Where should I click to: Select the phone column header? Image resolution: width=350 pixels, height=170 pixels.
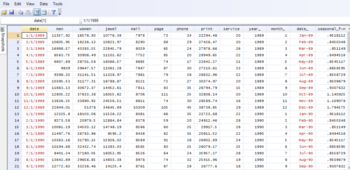coord(183,29)
